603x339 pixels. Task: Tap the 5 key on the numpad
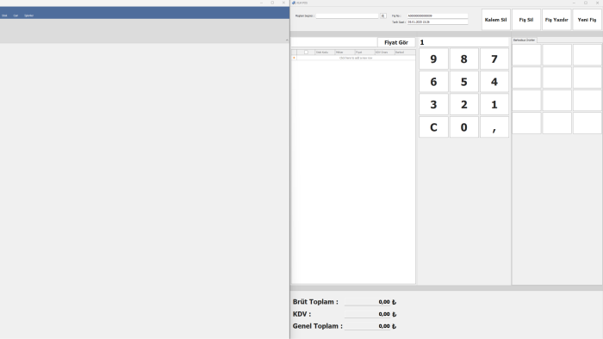coord(463,82)
